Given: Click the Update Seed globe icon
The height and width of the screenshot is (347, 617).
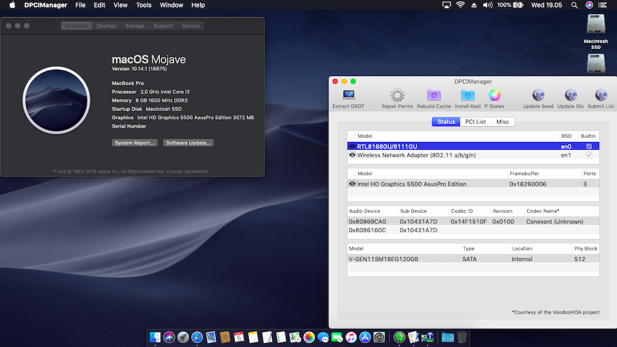Looking at the screenshot, I should pos(538,95).
